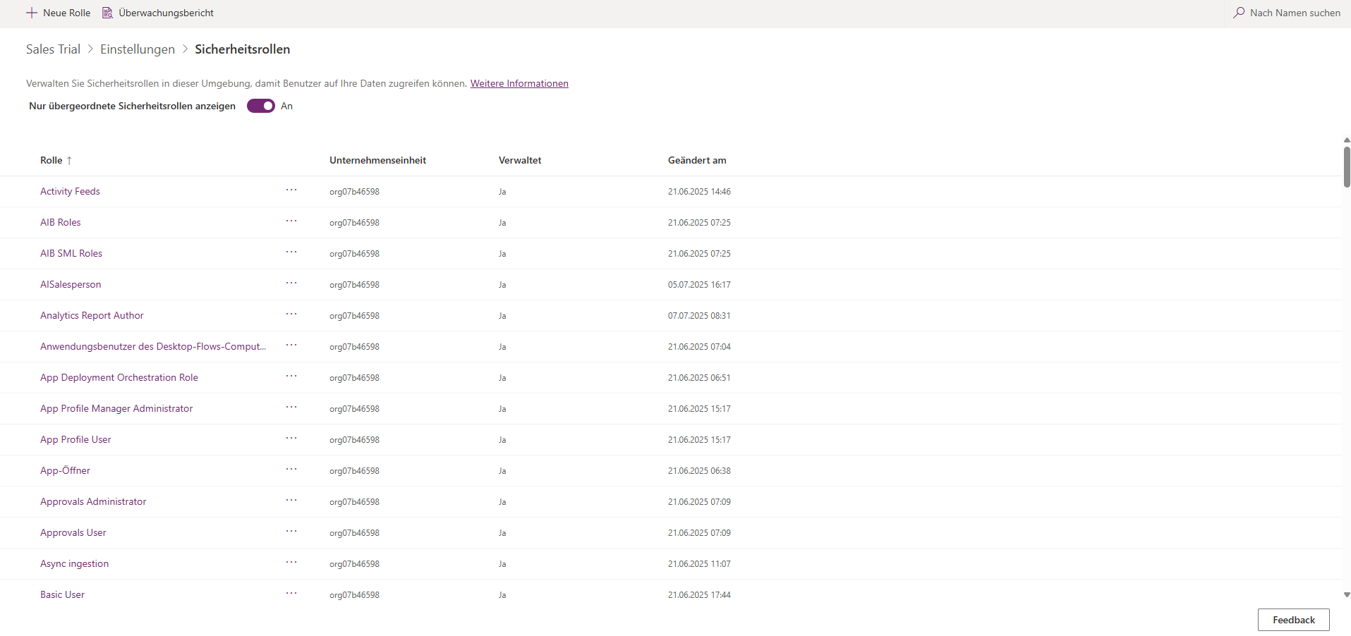Go to Sales Trial breadcrumb
Screen dimensions: 1351x636
[53, 49]
